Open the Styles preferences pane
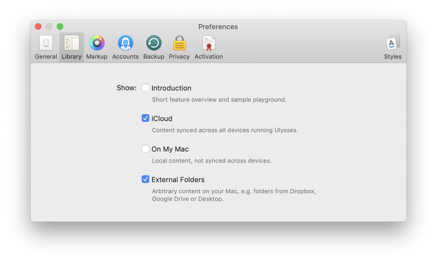The image size is (437, 262). pyautogui.click(x=393, y=47)
